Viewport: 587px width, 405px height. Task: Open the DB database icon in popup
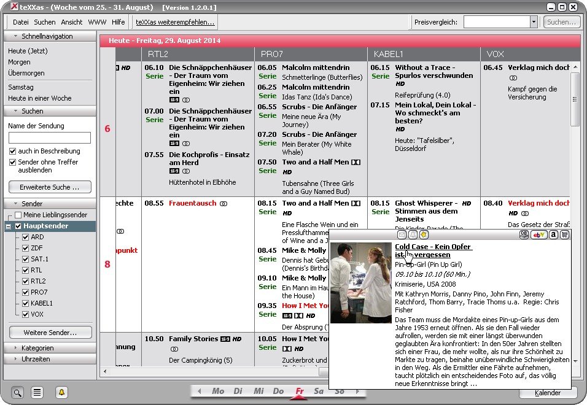524,235
